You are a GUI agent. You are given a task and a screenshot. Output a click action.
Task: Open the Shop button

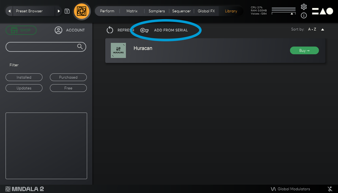(x=21, y=30)
